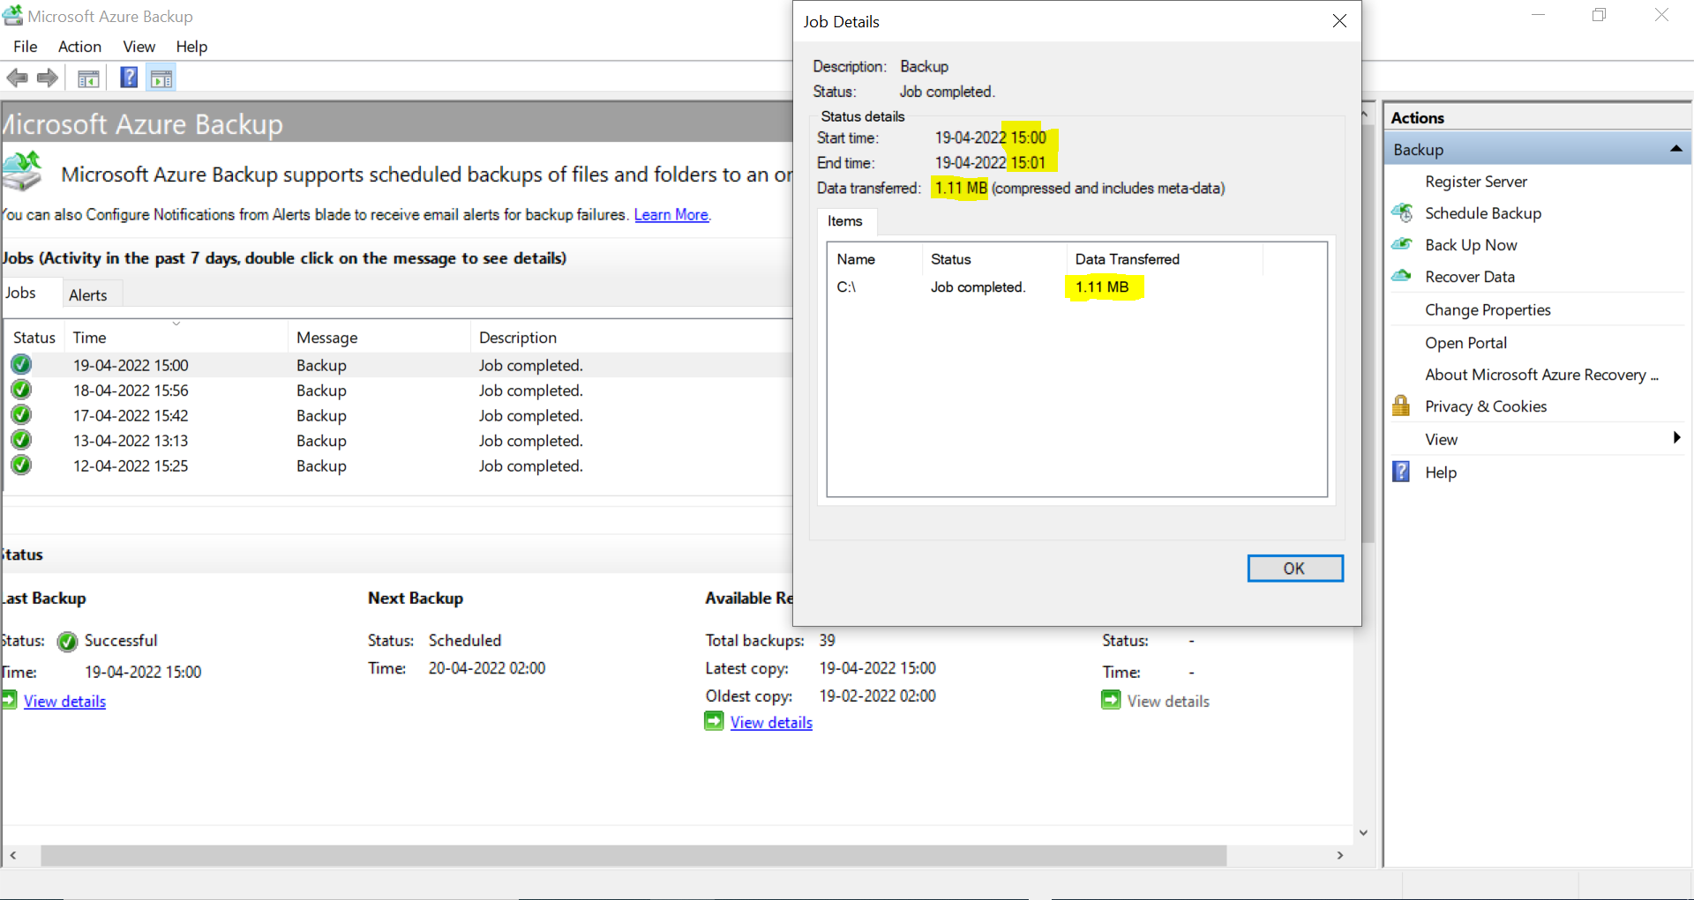
Task: Click the scroll left arrow on horizontal scrollbar
Action: (13, 855)
